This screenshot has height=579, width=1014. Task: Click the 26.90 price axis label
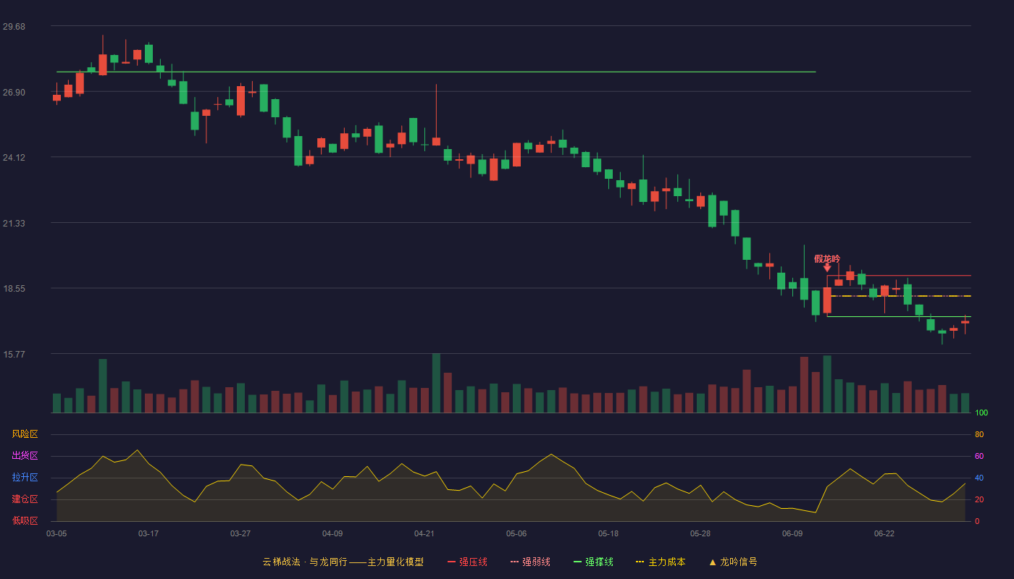pyautogui.click(x=14, y=93)
